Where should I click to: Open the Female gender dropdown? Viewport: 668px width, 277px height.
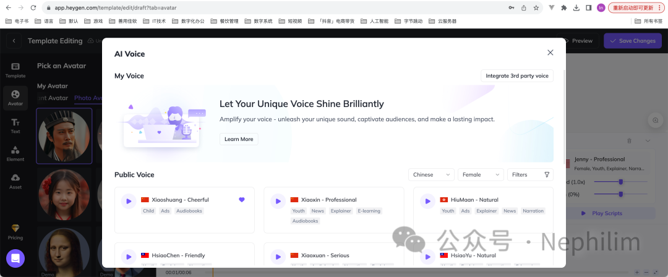[x=481, y=175]
